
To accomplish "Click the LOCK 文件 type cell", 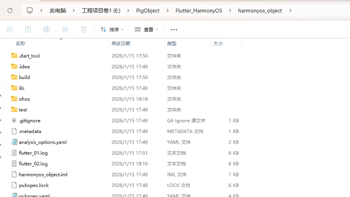I will coord(179,185).
